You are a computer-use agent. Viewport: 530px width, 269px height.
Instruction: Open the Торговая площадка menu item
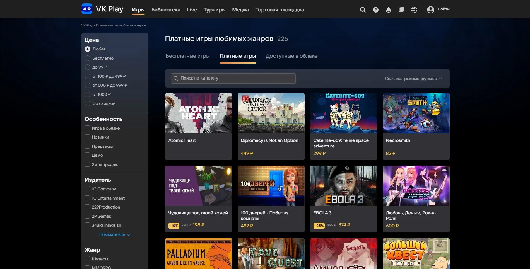(x=280, y=10)
